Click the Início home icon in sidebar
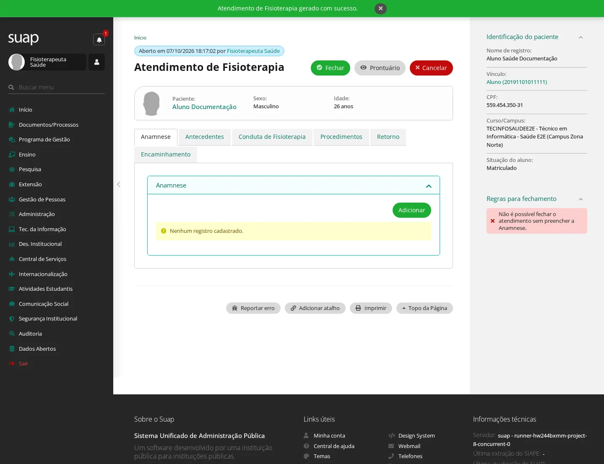This screenshot has height=464, width=604. [x=12, y=109]
